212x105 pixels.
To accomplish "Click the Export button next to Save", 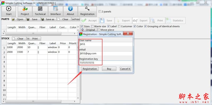I will [x=123, y=21].
